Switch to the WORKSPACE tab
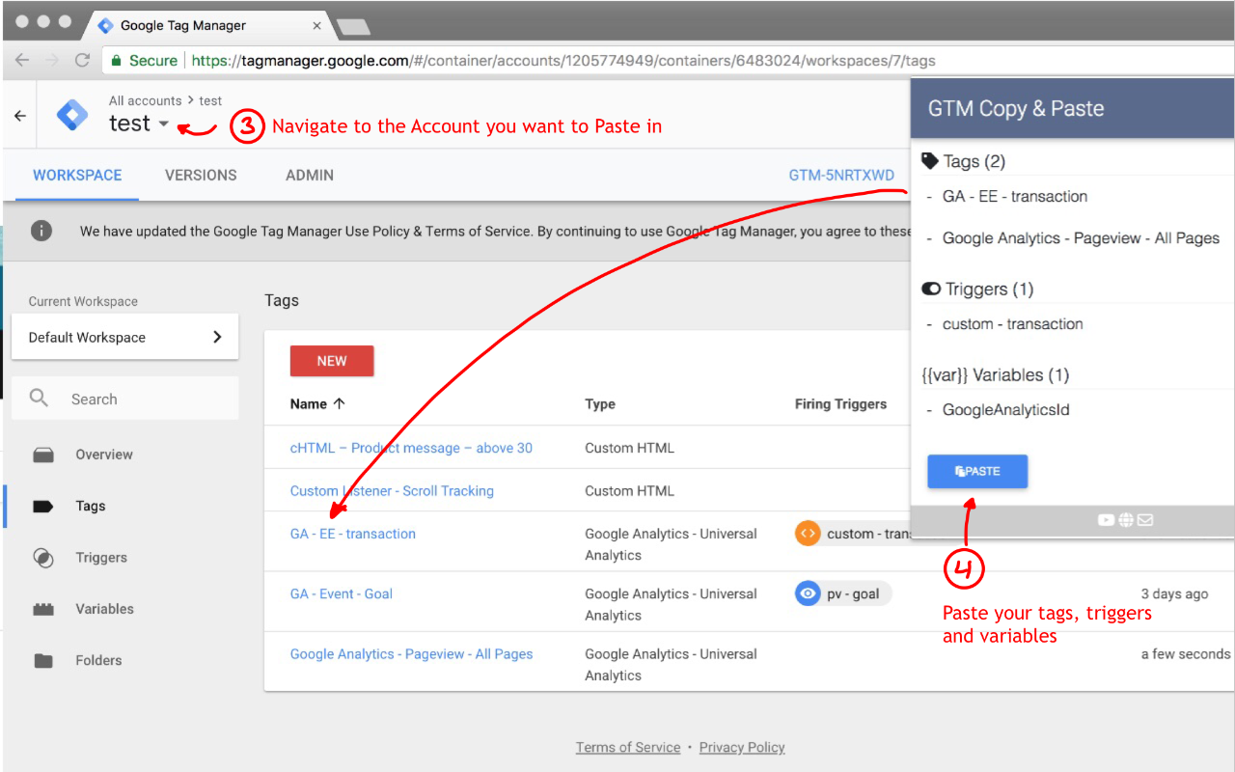Screen dimensions: 1235x772 point(77,175)
